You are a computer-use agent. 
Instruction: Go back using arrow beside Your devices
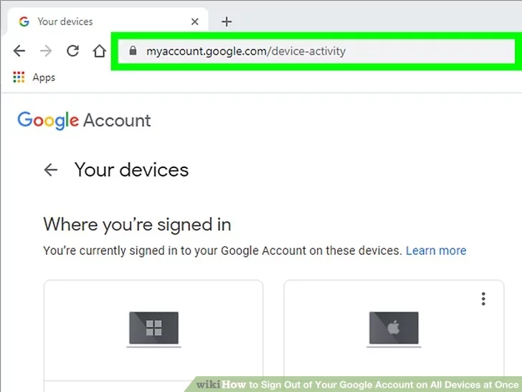pos(51,169)
